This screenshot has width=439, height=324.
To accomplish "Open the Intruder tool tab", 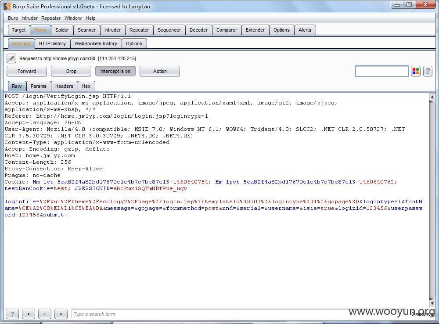I will click(x=112, y=30).
